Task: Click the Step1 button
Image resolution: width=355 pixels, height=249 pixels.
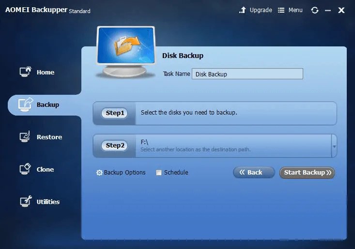Action: tap(115, 113)
